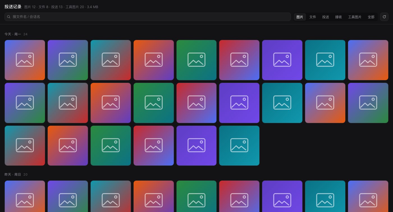Open first image thumbnail under 今天 · 周一

pos(25,60)
